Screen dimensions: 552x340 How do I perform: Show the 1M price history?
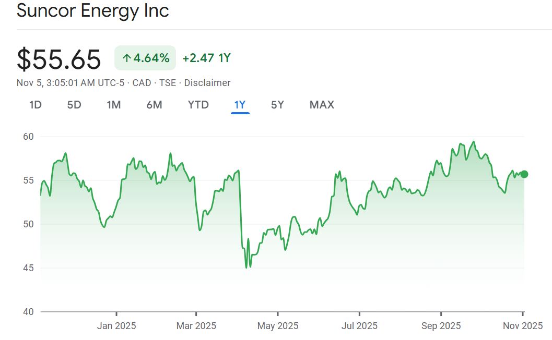[x=114, y=105]
